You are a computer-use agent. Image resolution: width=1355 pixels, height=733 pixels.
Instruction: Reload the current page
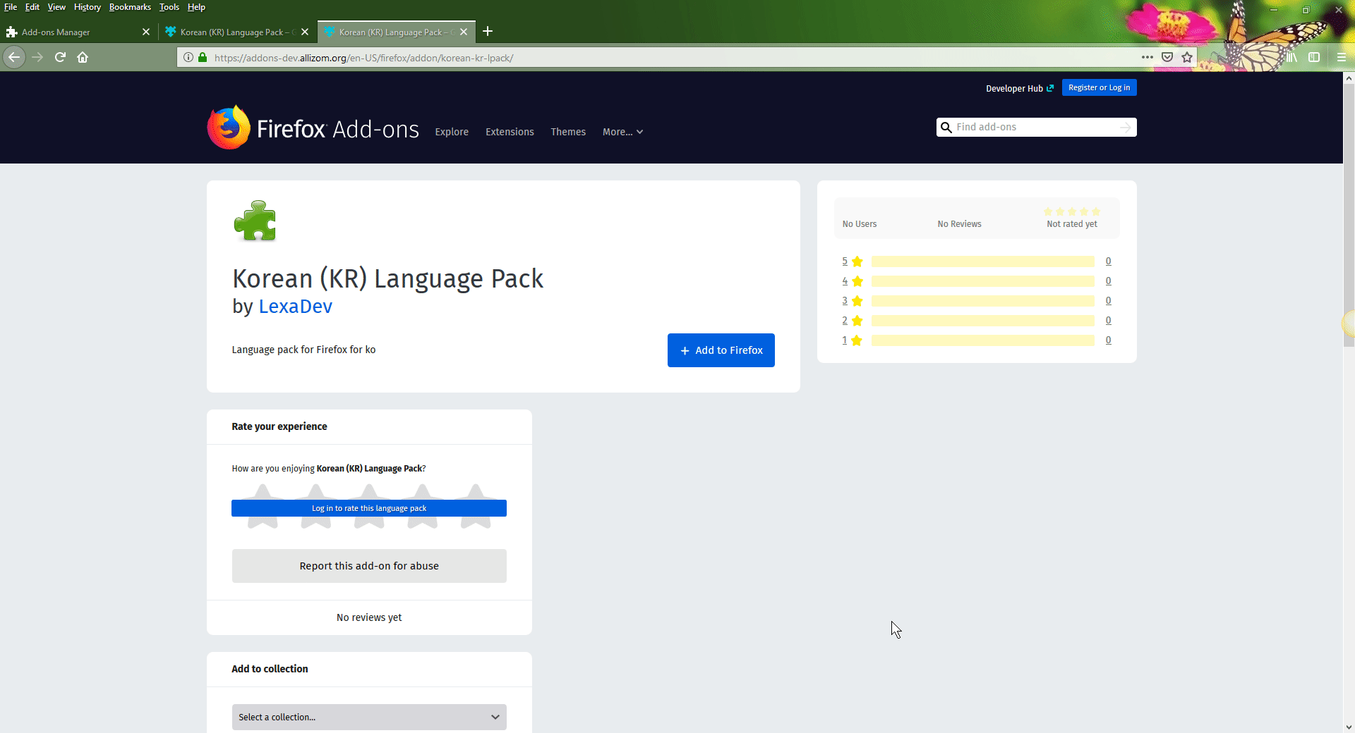click(x=60, y=57)
